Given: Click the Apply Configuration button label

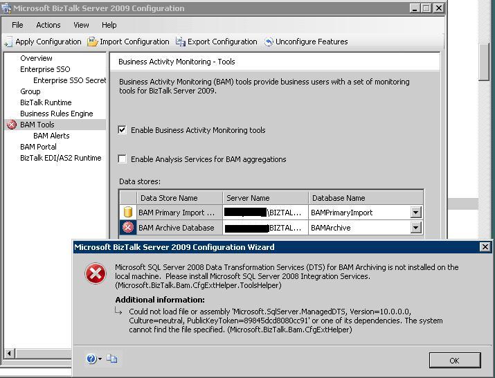Looking at the screenshot, I should (48, 42).
